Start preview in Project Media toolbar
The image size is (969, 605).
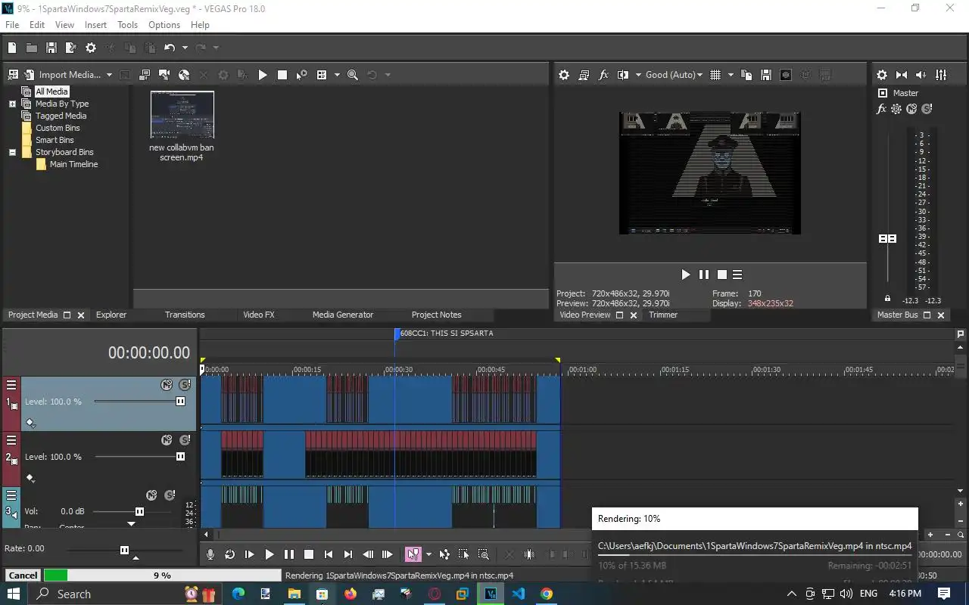tap(263, 75)
